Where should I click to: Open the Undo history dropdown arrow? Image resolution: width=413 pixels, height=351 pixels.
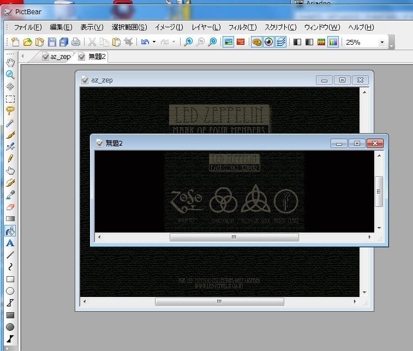154,42
